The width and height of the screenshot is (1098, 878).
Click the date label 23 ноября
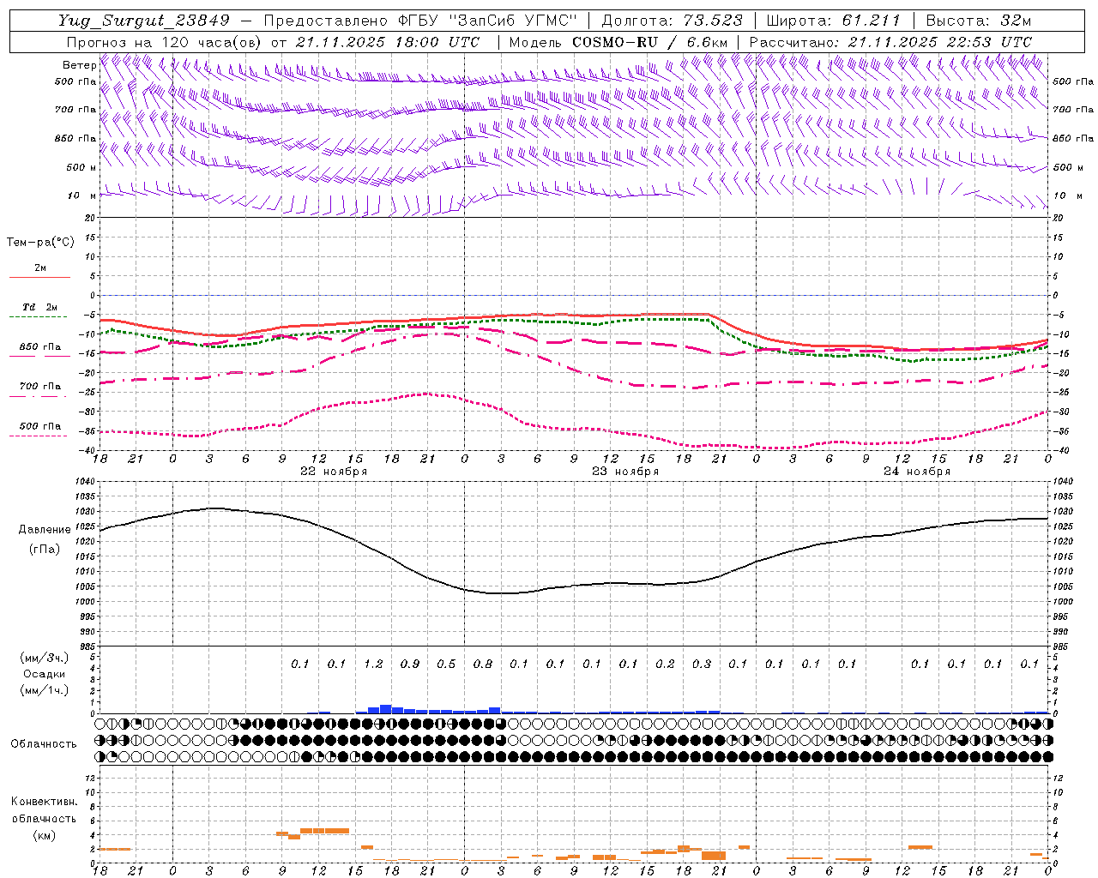click(625, 472)
